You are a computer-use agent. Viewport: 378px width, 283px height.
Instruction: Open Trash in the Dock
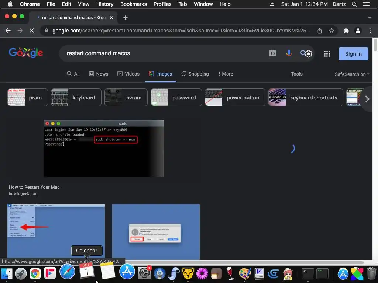tap(371, 273)
